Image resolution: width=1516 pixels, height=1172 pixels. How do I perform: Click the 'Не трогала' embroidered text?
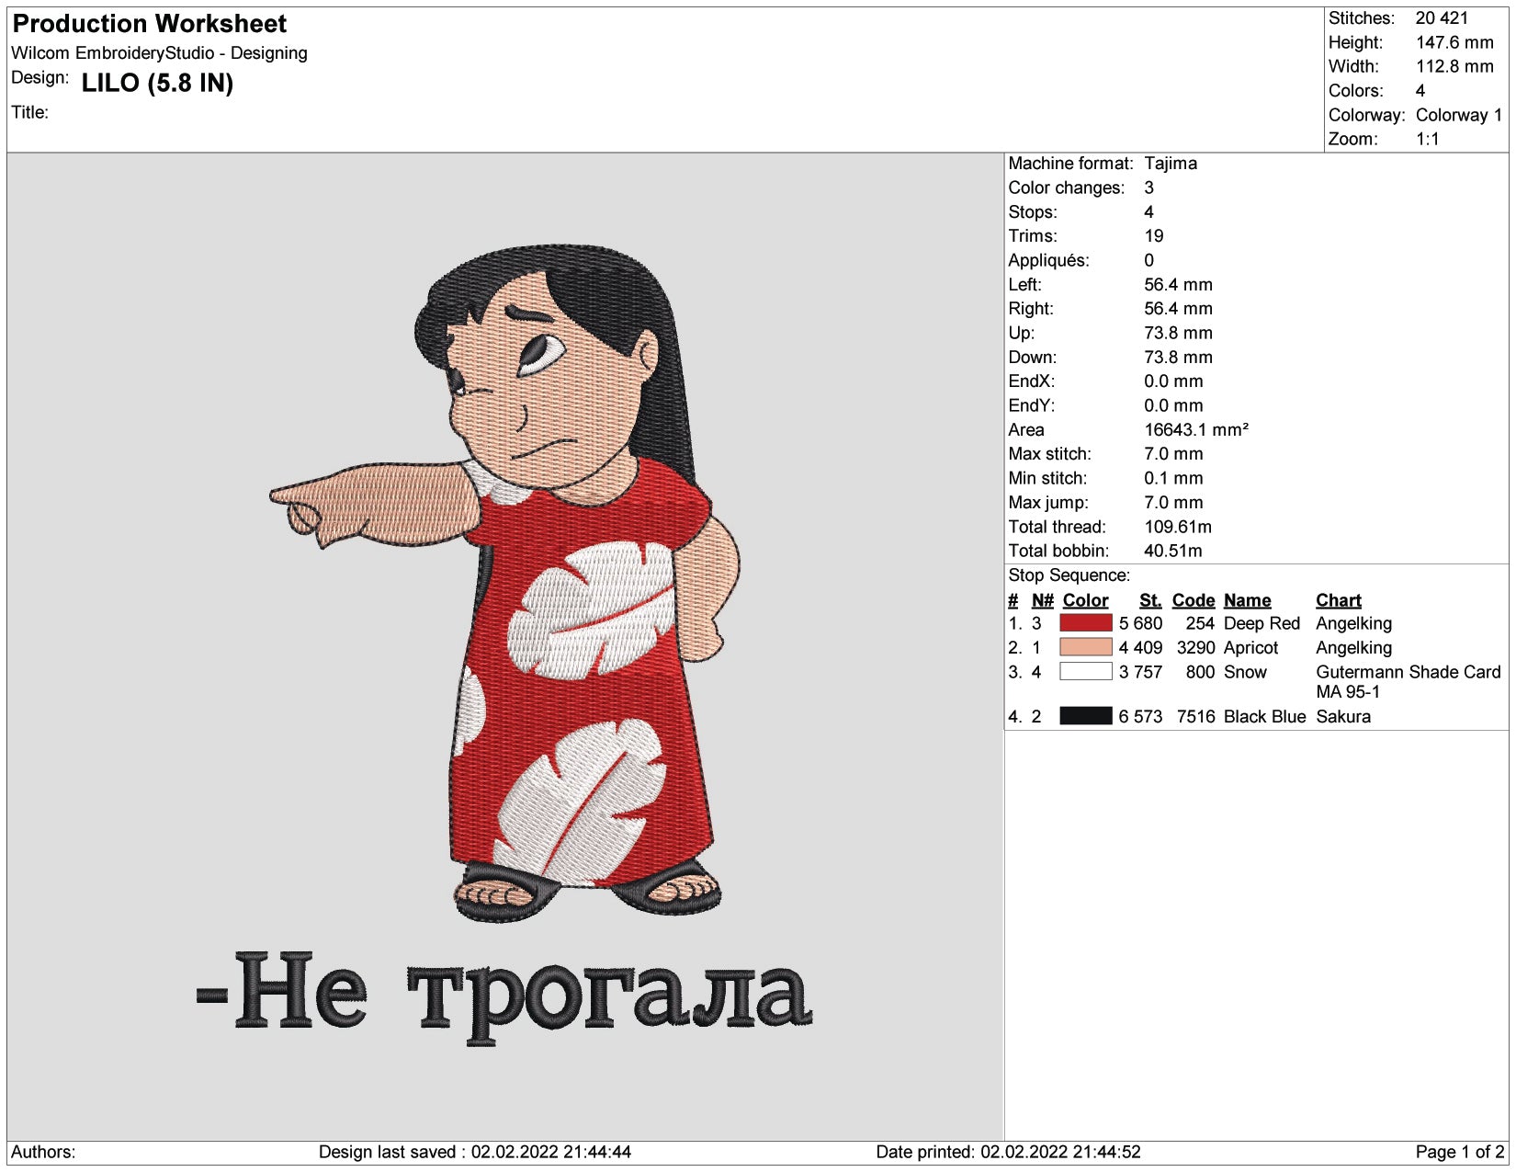point(504,996)
